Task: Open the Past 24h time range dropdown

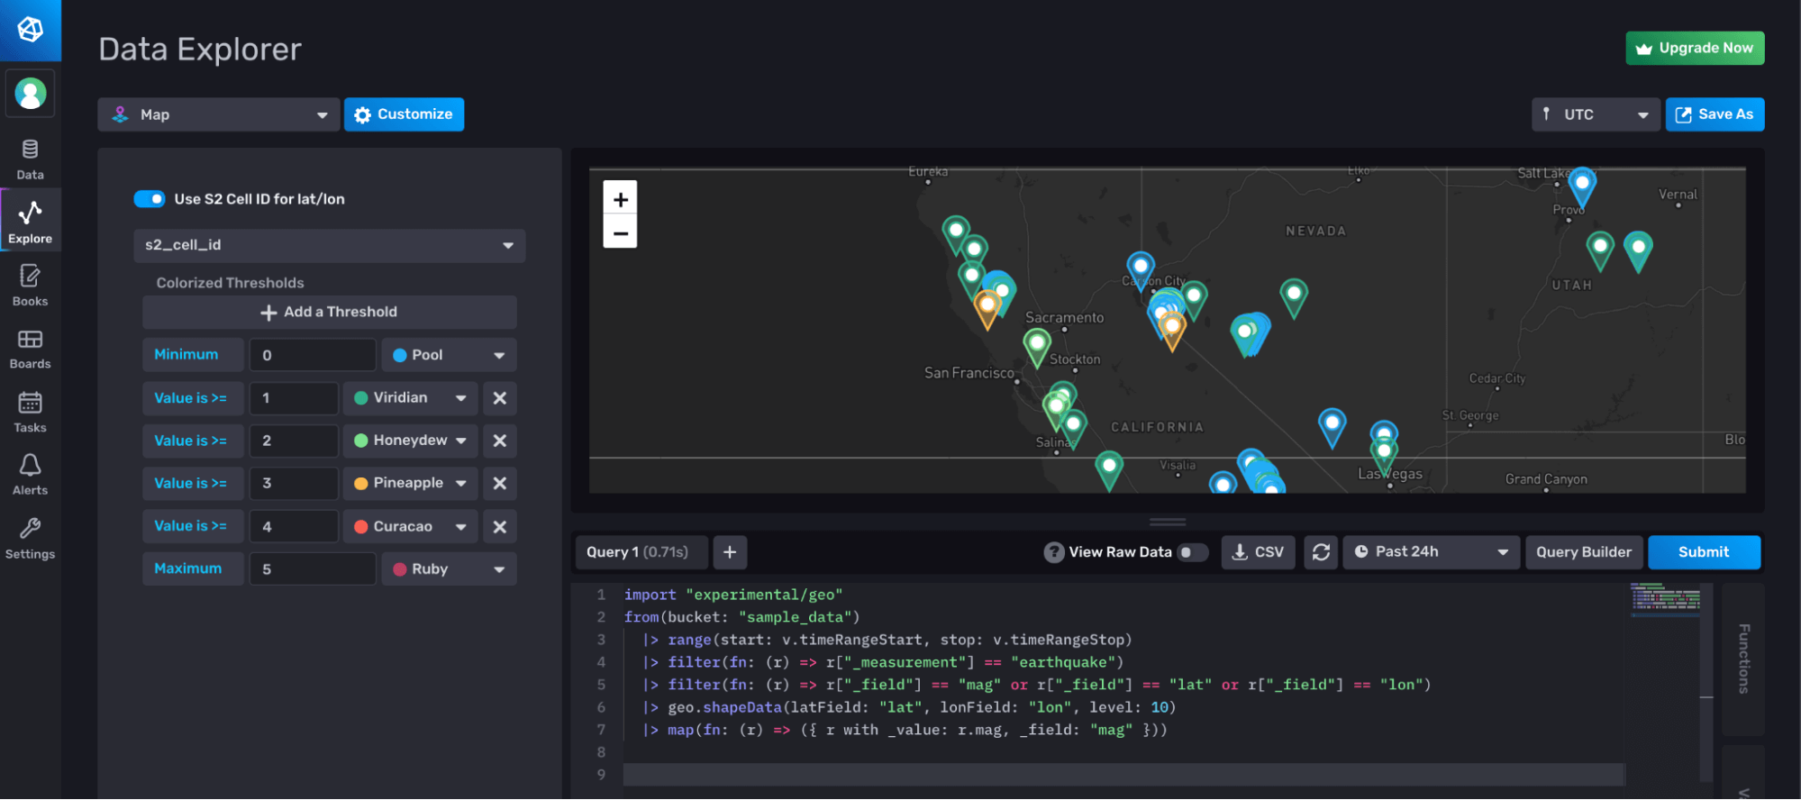Action: point(1431,552)
